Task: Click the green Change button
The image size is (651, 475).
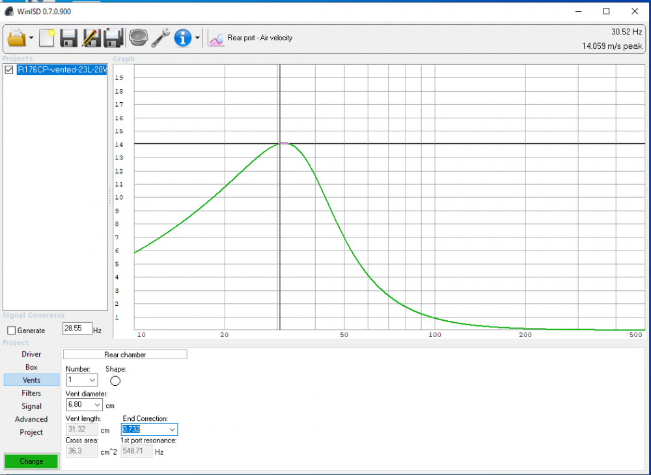Action: 31,461
